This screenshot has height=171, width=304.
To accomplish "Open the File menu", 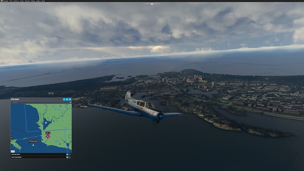I will tap(11, 1).
